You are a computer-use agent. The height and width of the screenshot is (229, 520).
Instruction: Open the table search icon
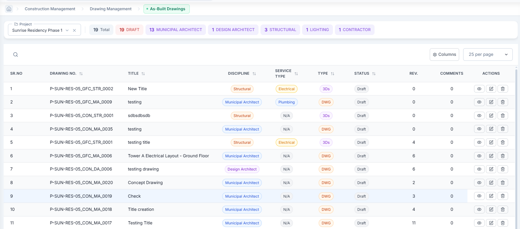point(16,55)
